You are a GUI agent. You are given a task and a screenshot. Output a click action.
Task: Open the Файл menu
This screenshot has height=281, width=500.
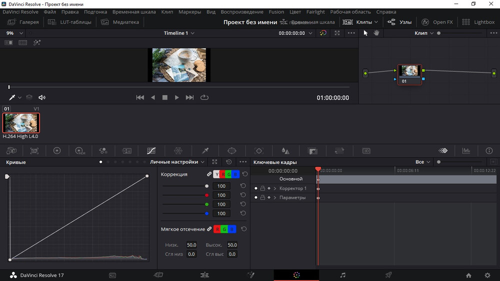pyautogui.click(x=49, y=12)
